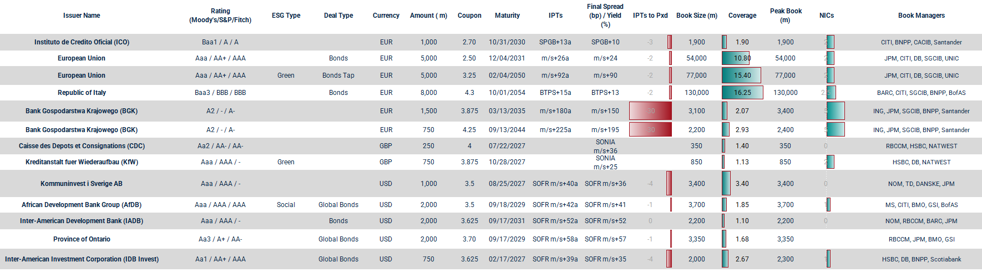Click Kommuninvest i Sverige AB issuer name
The width and height of the screenshot is (982, 272).
pos(82,184)
